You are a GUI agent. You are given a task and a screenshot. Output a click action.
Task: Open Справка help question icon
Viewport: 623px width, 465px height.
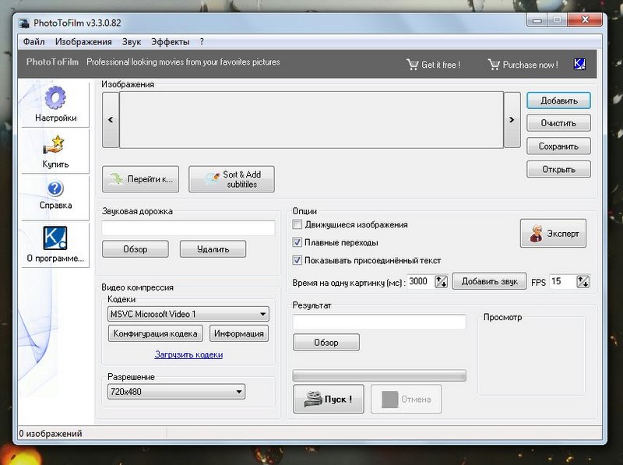(x=55, y=188)
